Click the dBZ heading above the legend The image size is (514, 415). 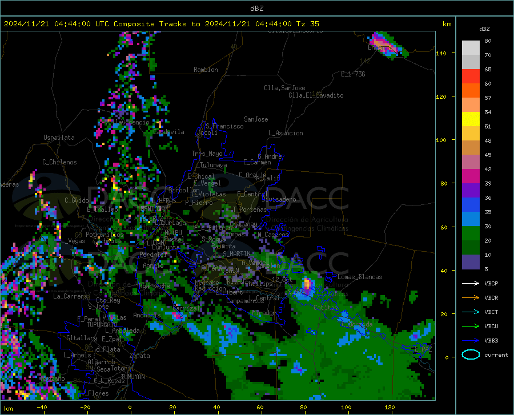coord(484,29)
